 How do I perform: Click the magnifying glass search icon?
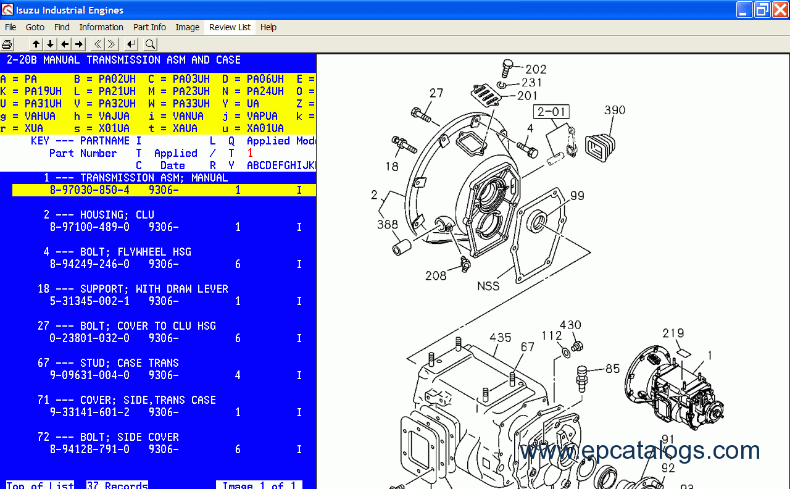pyautogui.click(x=150, y=44)
